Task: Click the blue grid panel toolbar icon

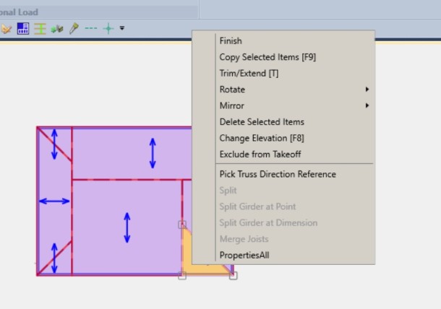Action: 23,29
